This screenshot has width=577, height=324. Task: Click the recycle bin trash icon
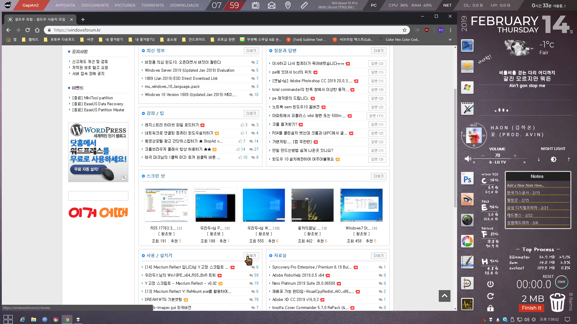click(x=557, y=302)
